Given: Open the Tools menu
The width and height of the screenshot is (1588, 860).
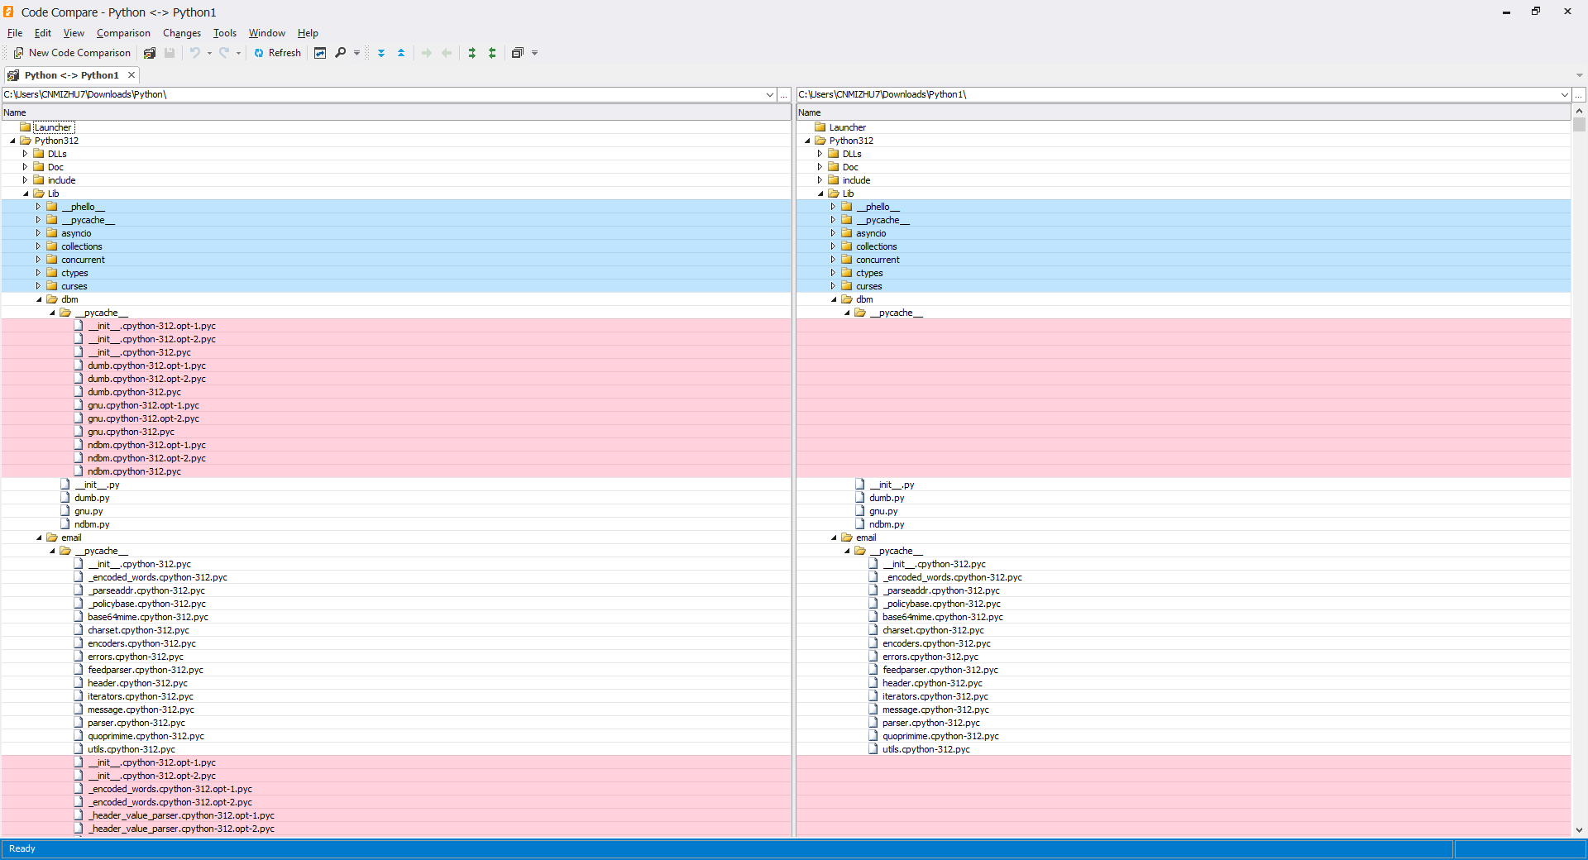Looking at the screenshot, I should tap(225, 33).
